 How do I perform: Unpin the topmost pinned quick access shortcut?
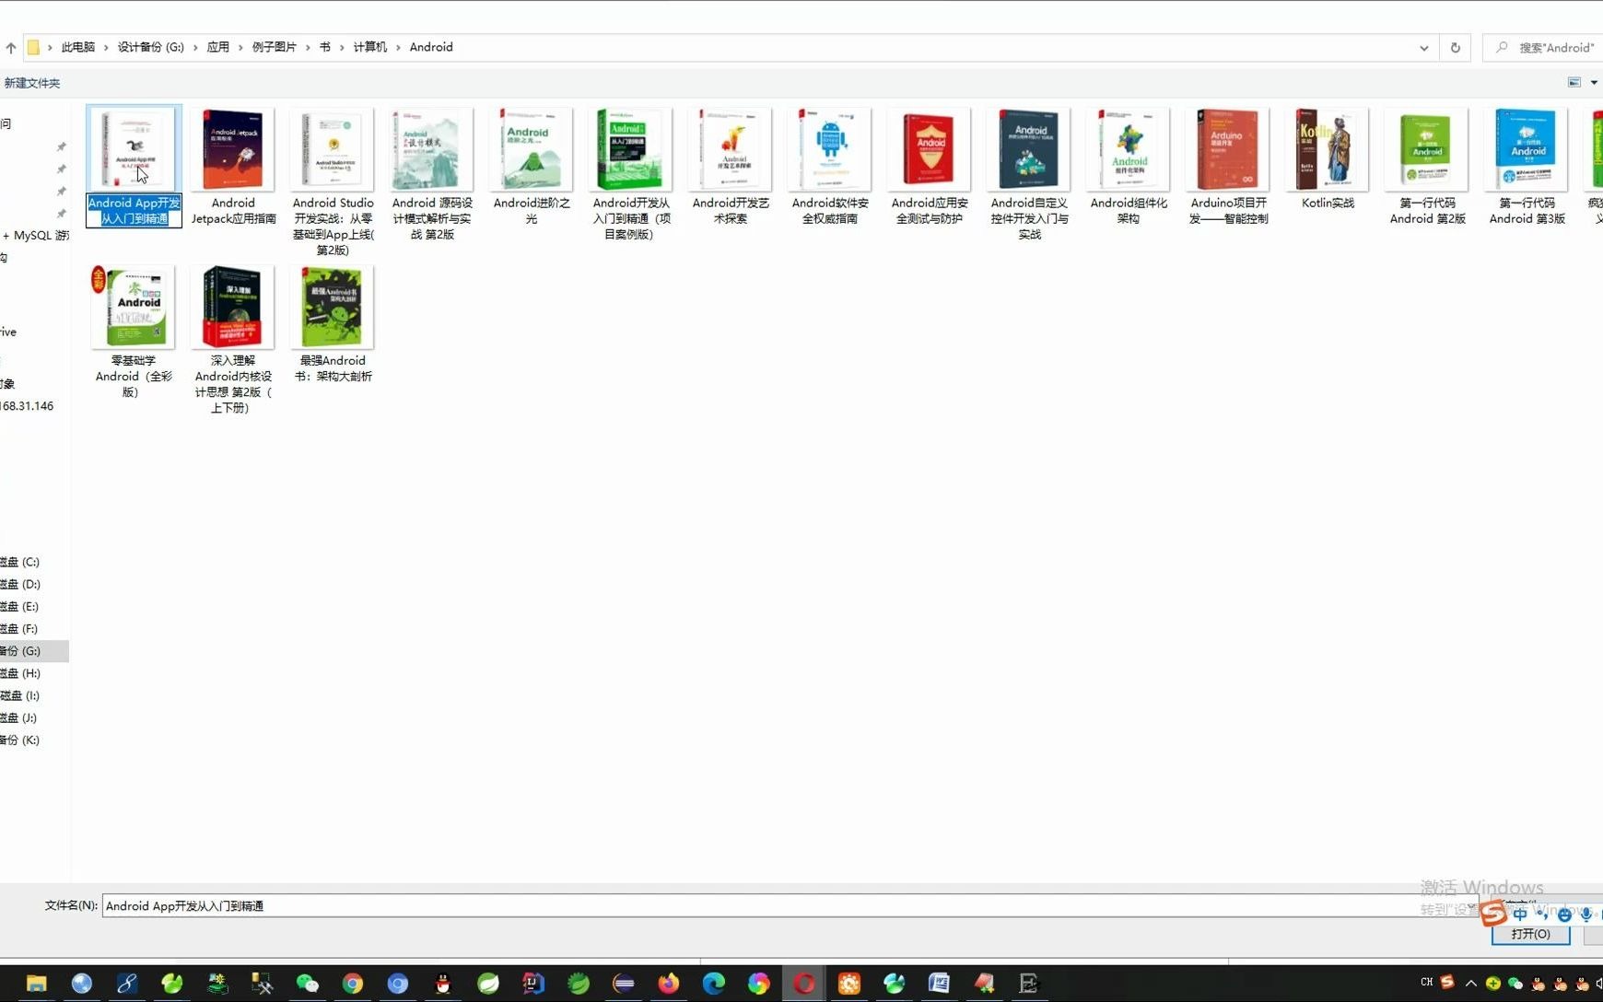tap(61, 146)
